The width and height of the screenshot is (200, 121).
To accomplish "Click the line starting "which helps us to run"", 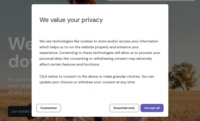I will 89,47.
